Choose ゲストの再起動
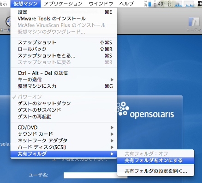202x183 pixels. (64, 116)
